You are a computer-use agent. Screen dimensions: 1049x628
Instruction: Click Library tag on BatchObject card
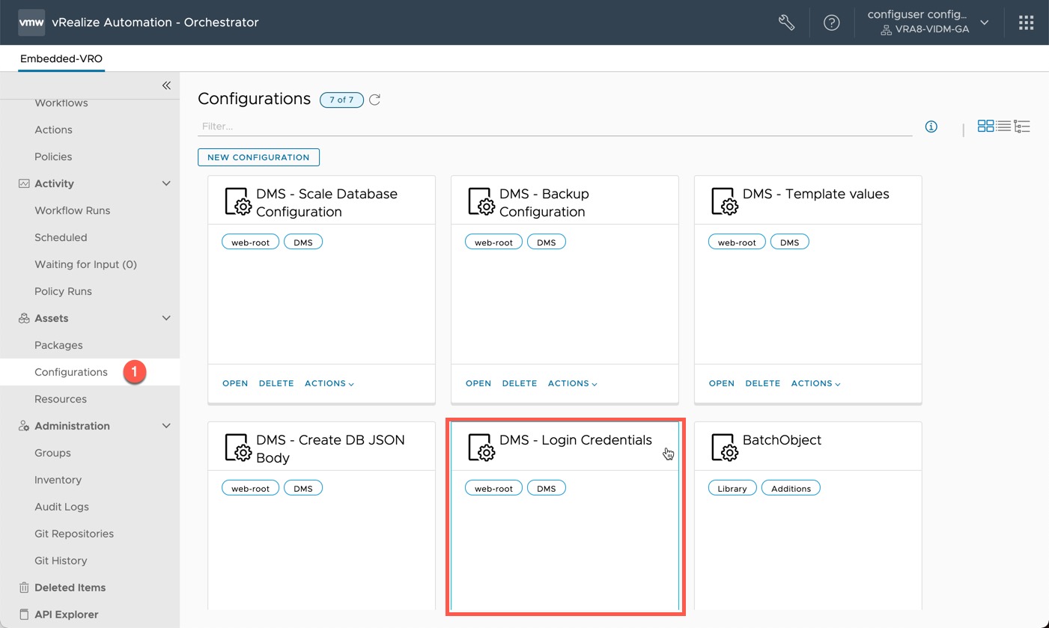pyautogui.click(x=732, y=488)
